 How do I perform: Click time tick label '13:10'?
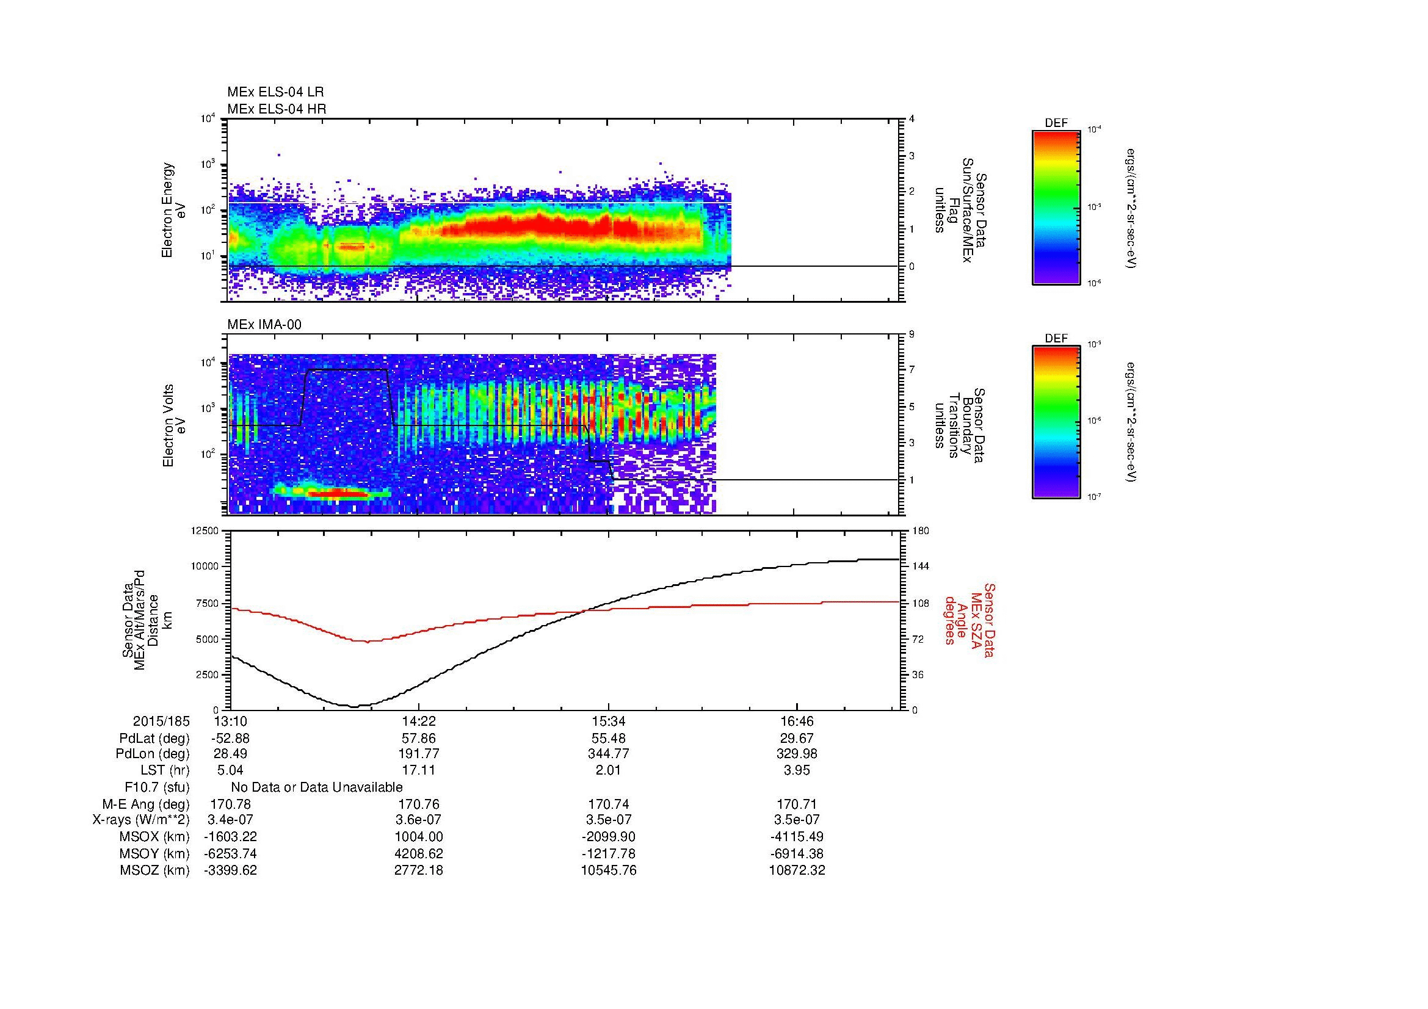click(231, 721)
